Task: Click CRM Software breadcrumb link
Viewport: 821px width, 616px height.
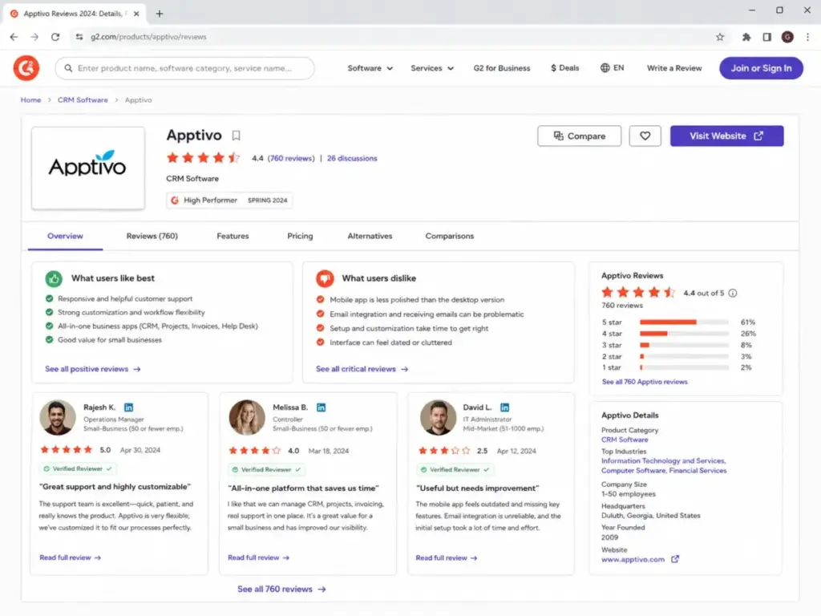Action: [x=83, y=100]
